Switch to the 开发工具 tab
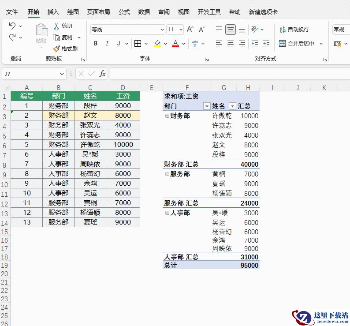Image resolution: width=350 pixels, height=326 pixels. point(209,12)
